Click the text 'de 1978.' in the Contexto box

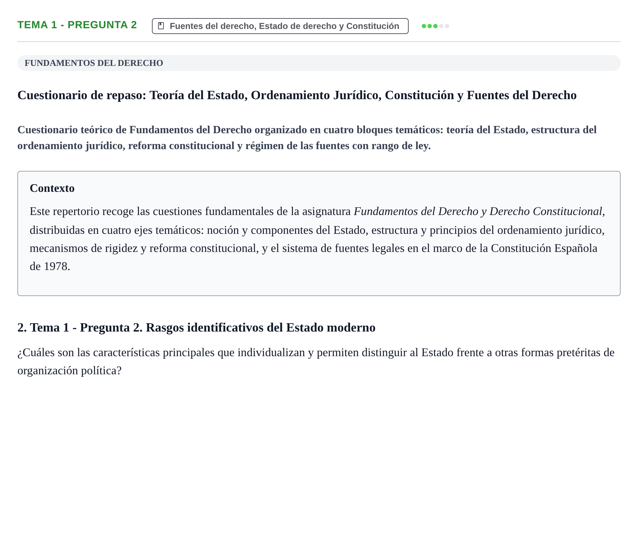click(50, 266)
